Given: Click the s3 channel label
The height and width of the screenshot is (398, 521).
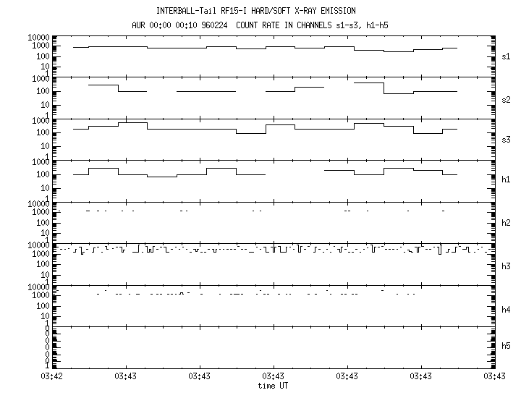Looking at the screenshot, I should 506,140.
